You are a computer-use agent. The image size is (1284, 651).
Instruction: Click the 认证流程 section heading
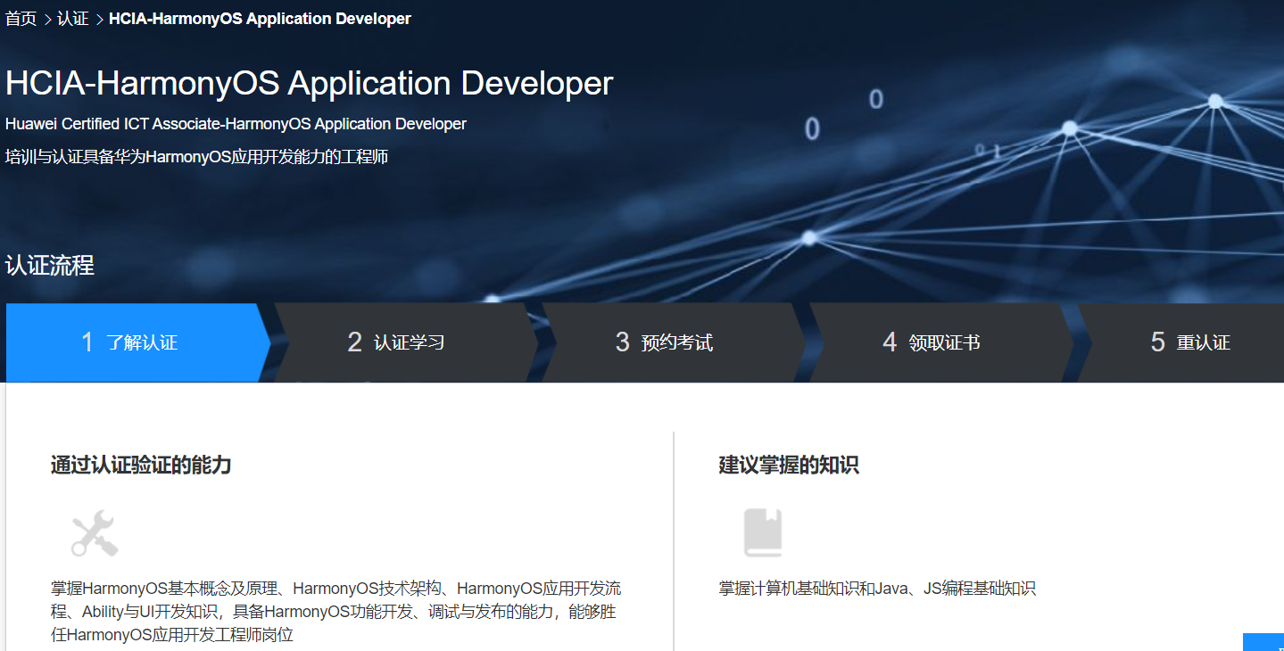pyautogui.click(x=50, y=265)
